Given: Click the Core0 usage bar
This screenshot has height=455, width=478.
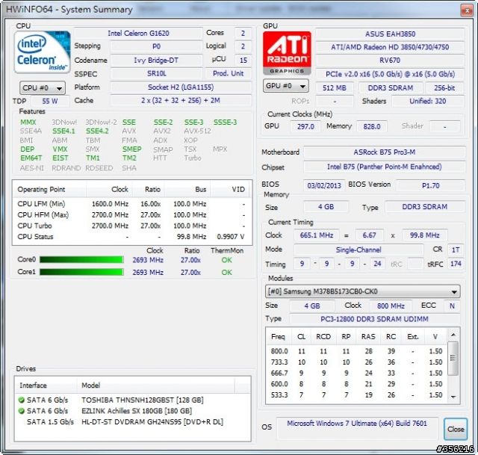Looking at the screenshot, I should coord(81,259).
